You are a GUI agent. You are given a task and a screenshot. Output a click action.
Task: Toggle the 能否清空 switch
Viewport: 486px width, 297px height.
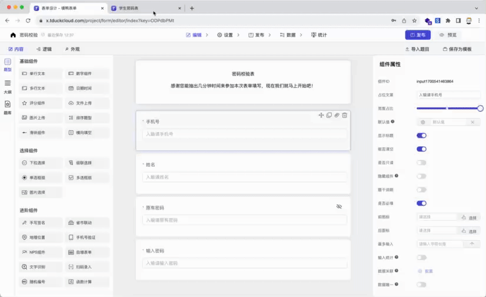[x=421, y=149]
